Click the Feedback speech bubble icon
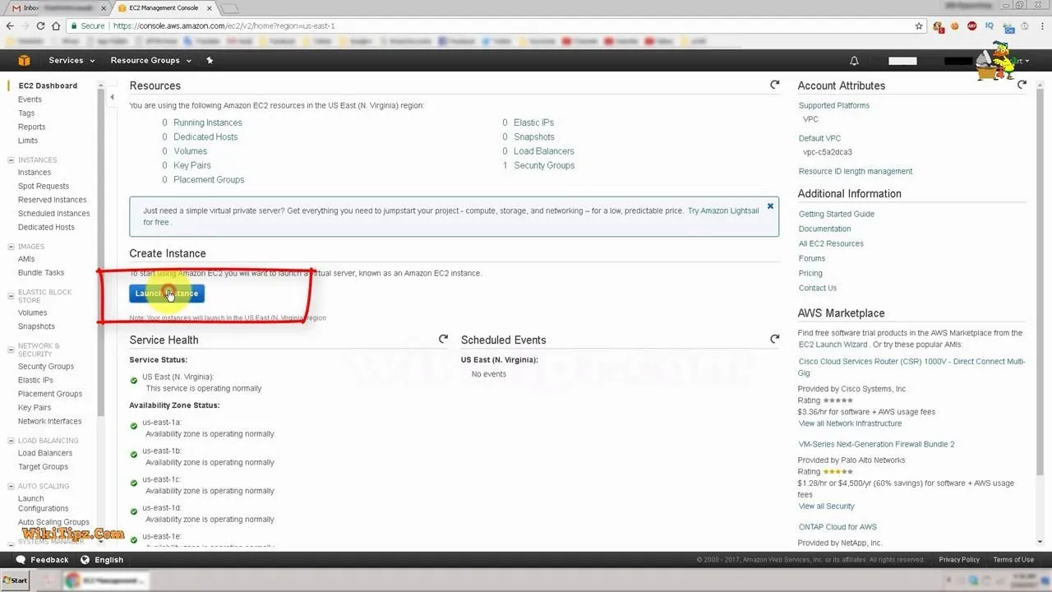1052x592 pixels. tap(21, 559)
